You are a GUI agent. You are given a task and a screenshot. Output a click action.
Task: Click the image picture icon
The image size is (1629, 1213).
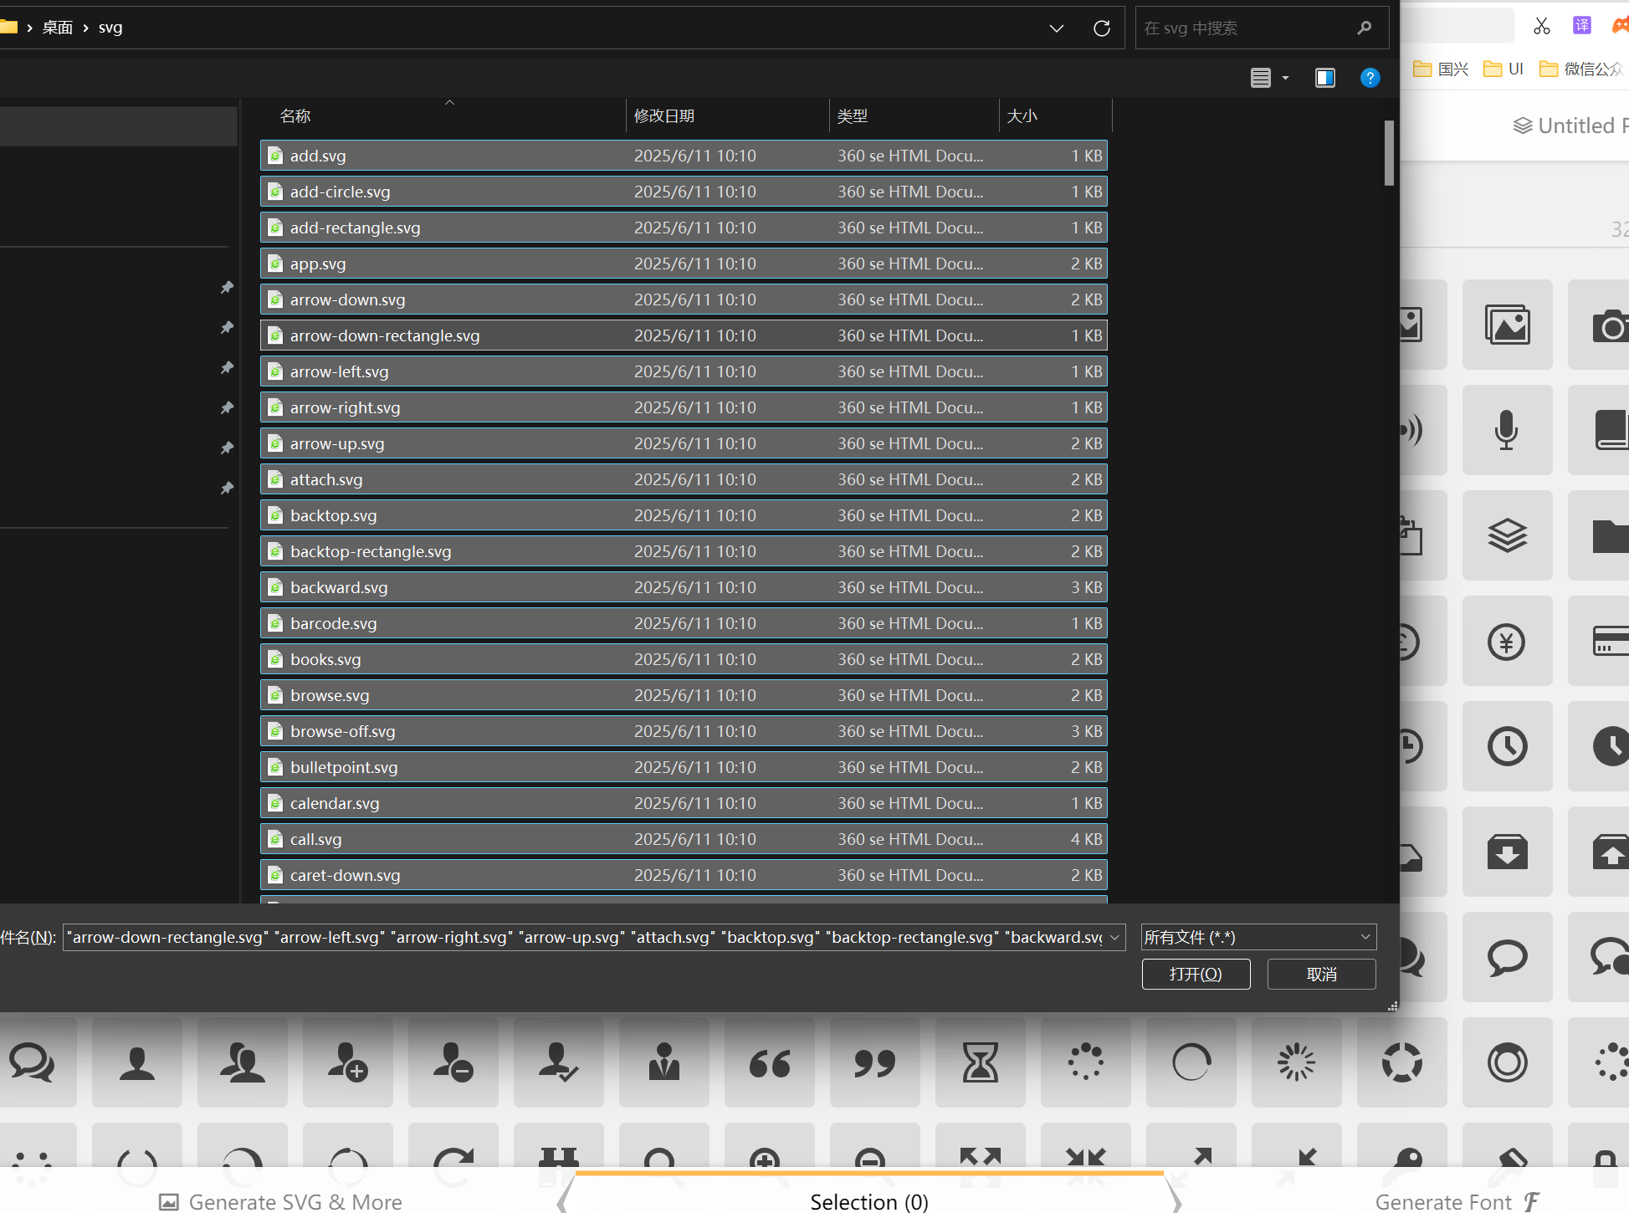pos(1506,325)
